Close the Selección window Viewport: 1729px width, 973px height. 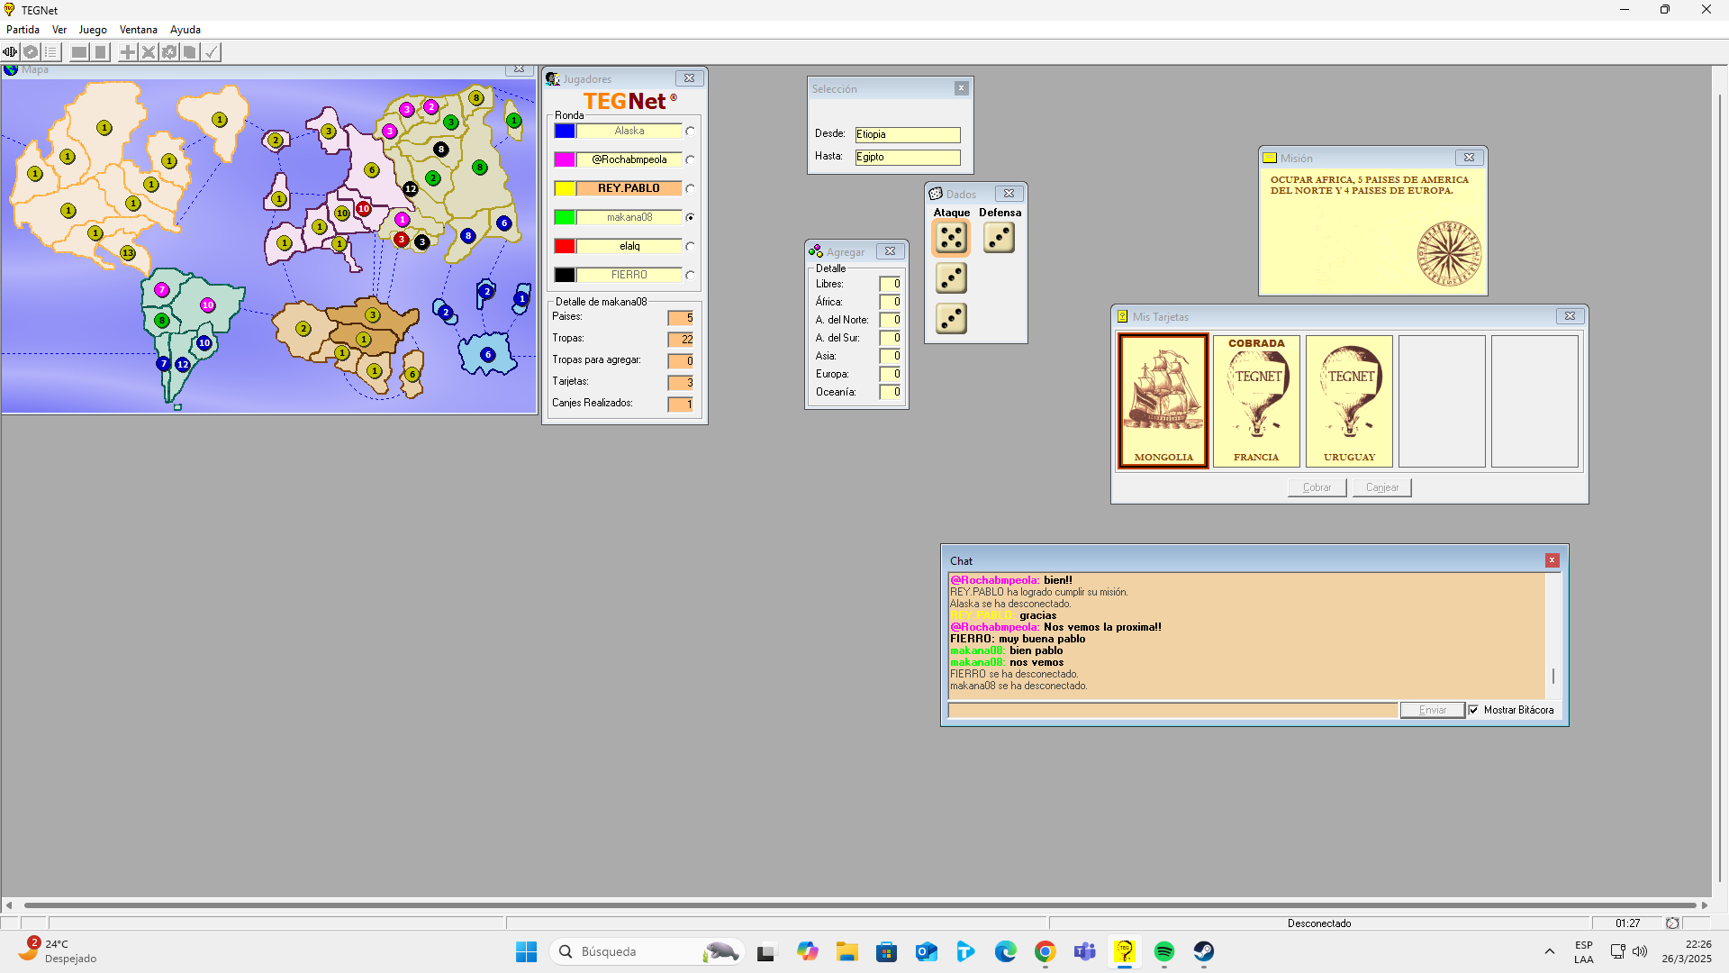click(x=962, y=88)
